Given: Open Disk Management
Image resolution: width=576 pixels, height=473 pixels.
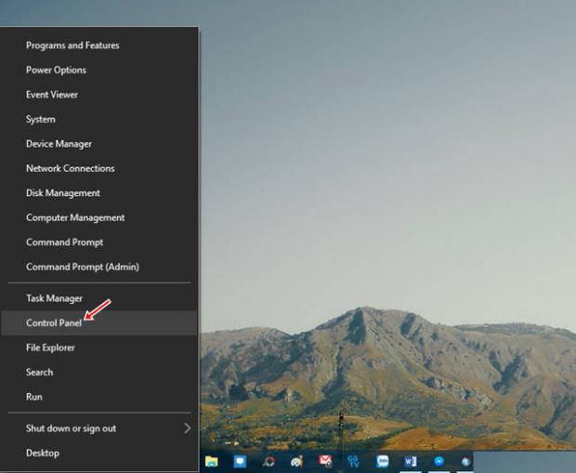Looking at the screenshot, I should tap(63, 193).
